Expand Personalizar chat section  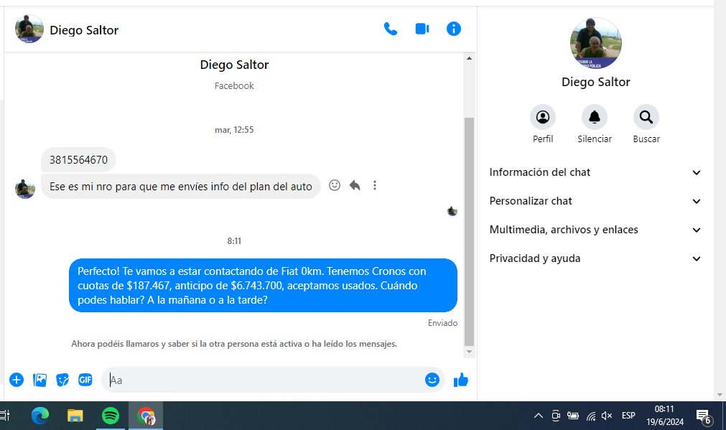[x=595, y=201]
